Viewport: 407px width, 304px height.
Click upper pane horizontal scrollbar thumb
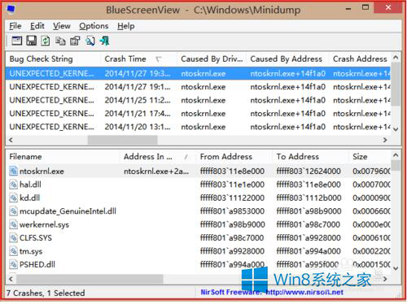point(122,140)
